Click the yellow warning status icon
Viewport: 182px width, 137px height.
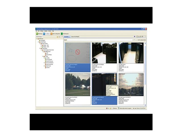point(110,108)
